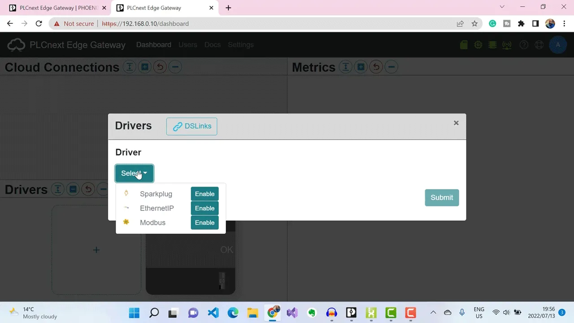Open File Explorer from taskbar
574x323 pixels.
tap(252, 312)
